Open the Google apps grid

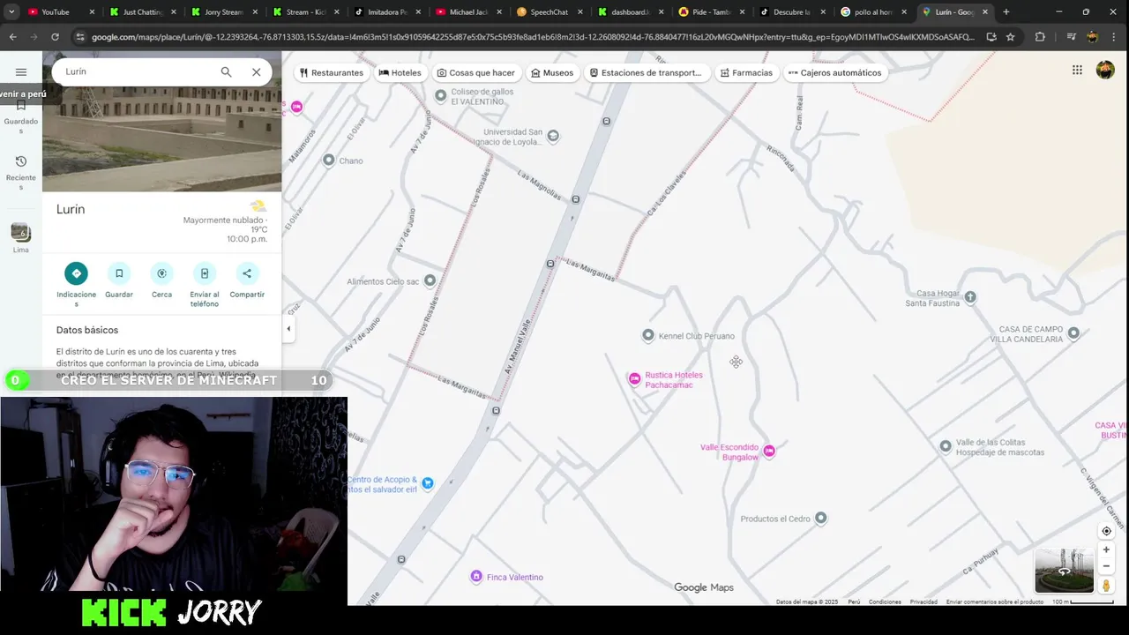tap(1077, 71)
